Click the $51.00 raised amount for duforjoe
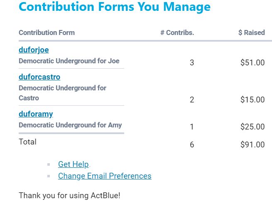This screenshot has height=209, width=272. point(252,63)
